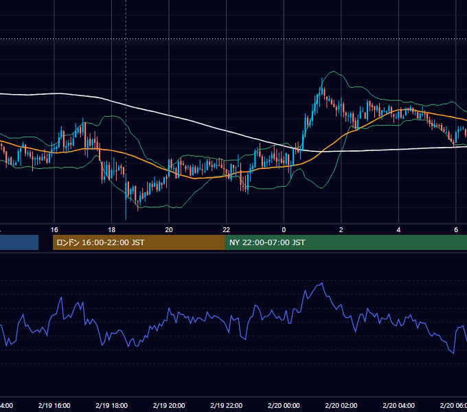467x412 pixels.
Task: Click the 2/19 18:00 date label
Action: (112, 405)
